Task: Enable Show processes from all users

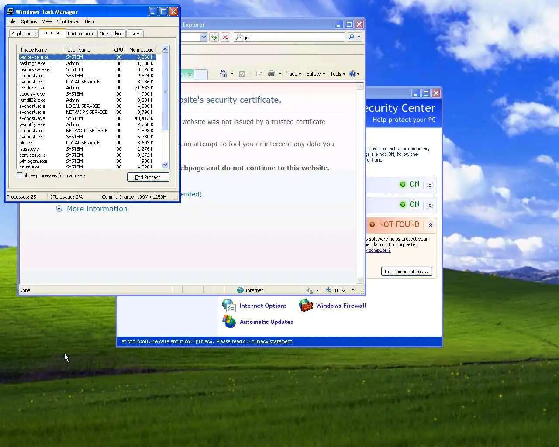Action: [x=19, y=175]
